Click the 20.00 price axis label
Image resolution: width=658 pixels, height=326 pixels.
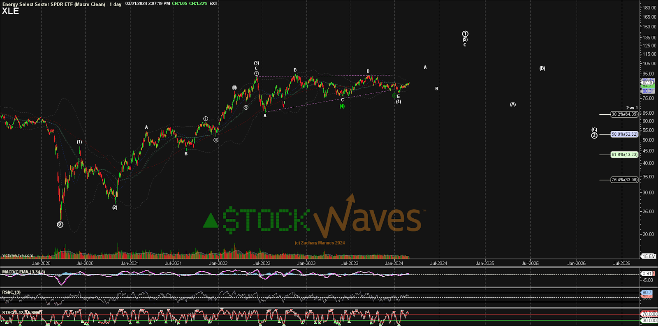[x=649, y=234]
